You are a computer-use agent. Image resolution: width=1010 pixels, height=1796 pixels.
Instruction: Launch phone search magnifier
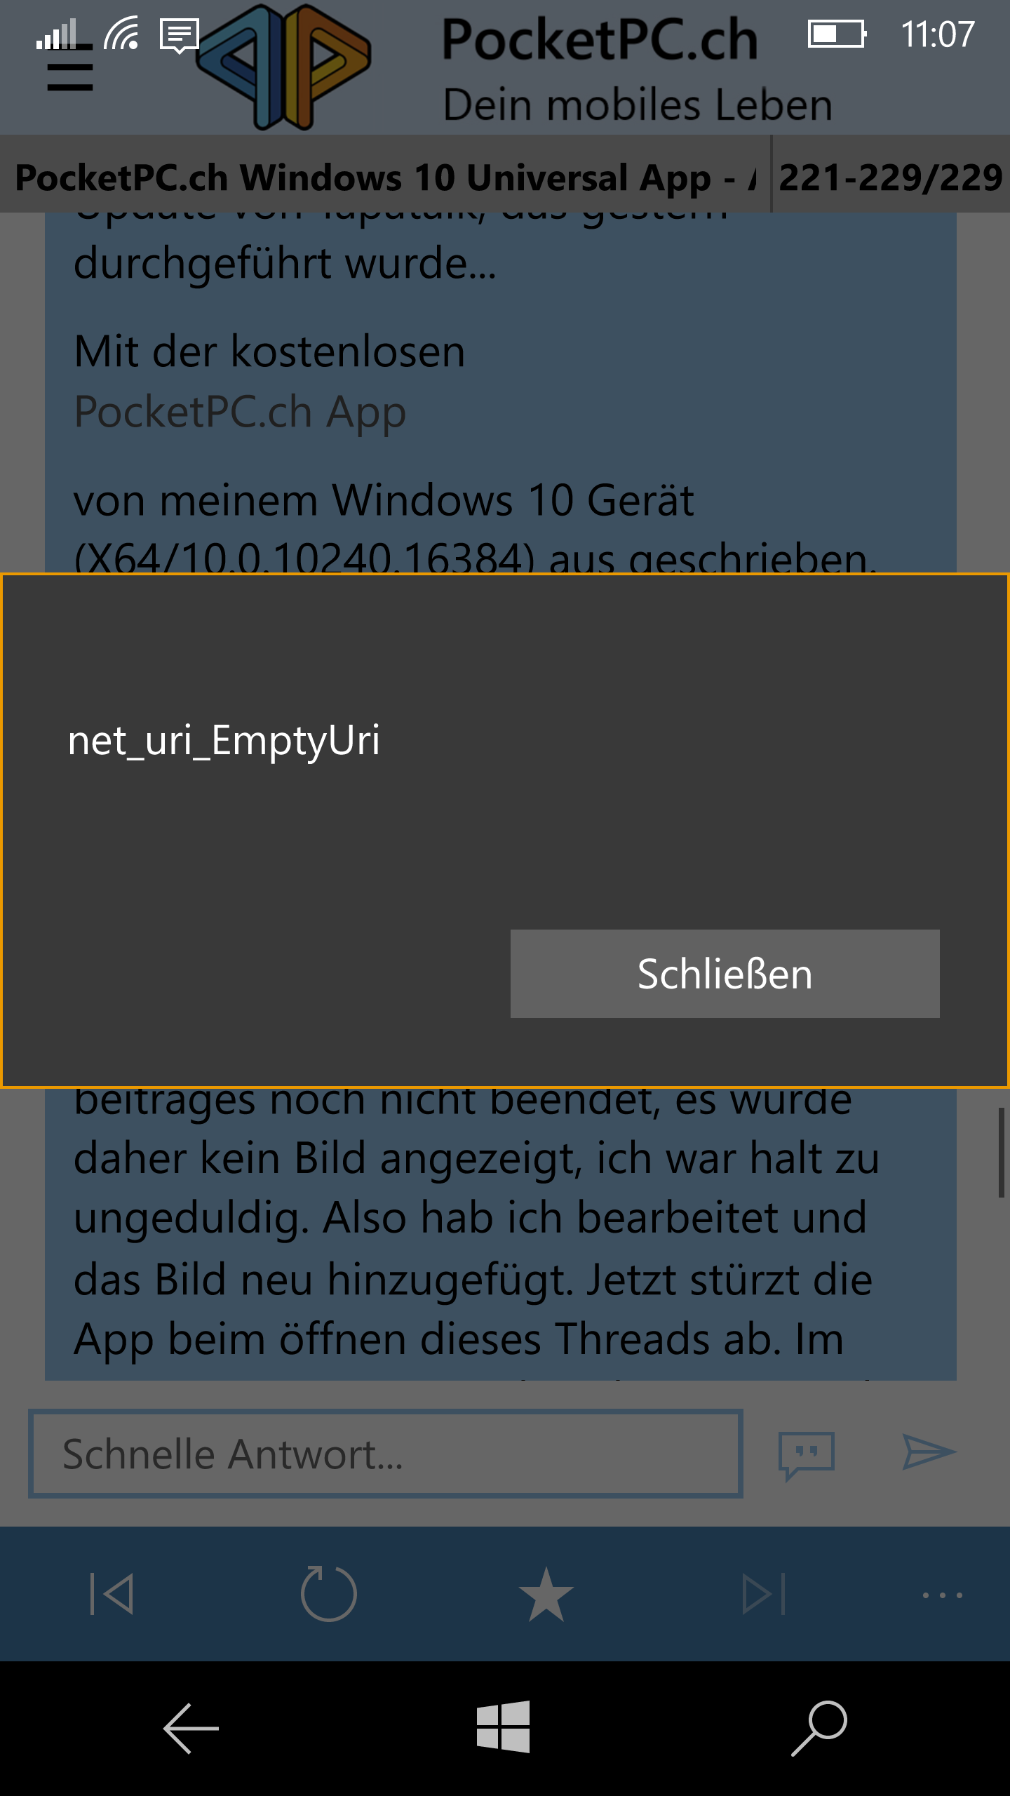pyautogui.click(x=819, y=1728)
